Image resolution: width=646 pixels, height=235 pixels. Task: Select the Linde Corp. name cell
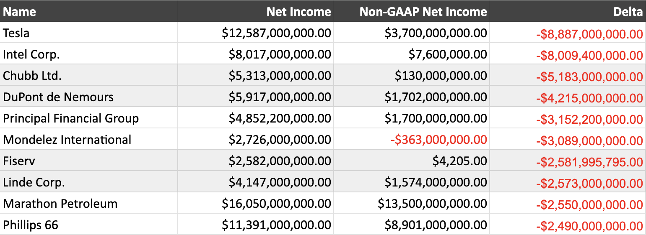[x=34, y=182]
